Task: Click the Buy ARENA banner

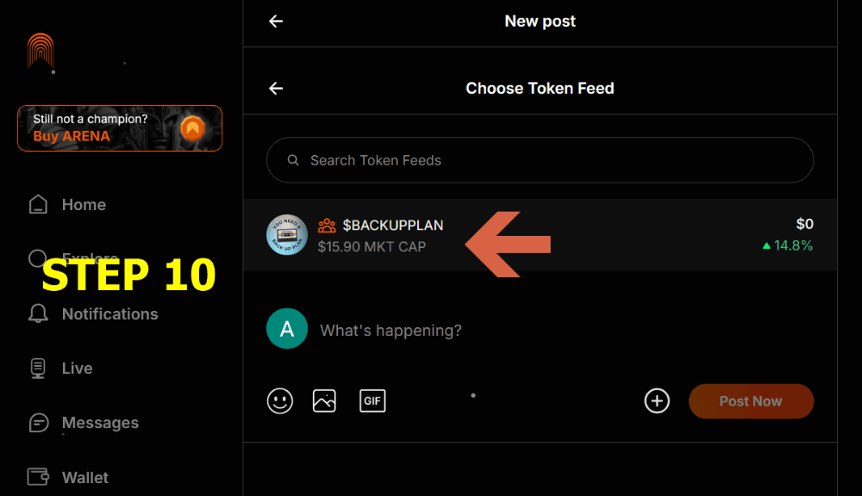Action: pyautogui.click(x=120, y=128)
